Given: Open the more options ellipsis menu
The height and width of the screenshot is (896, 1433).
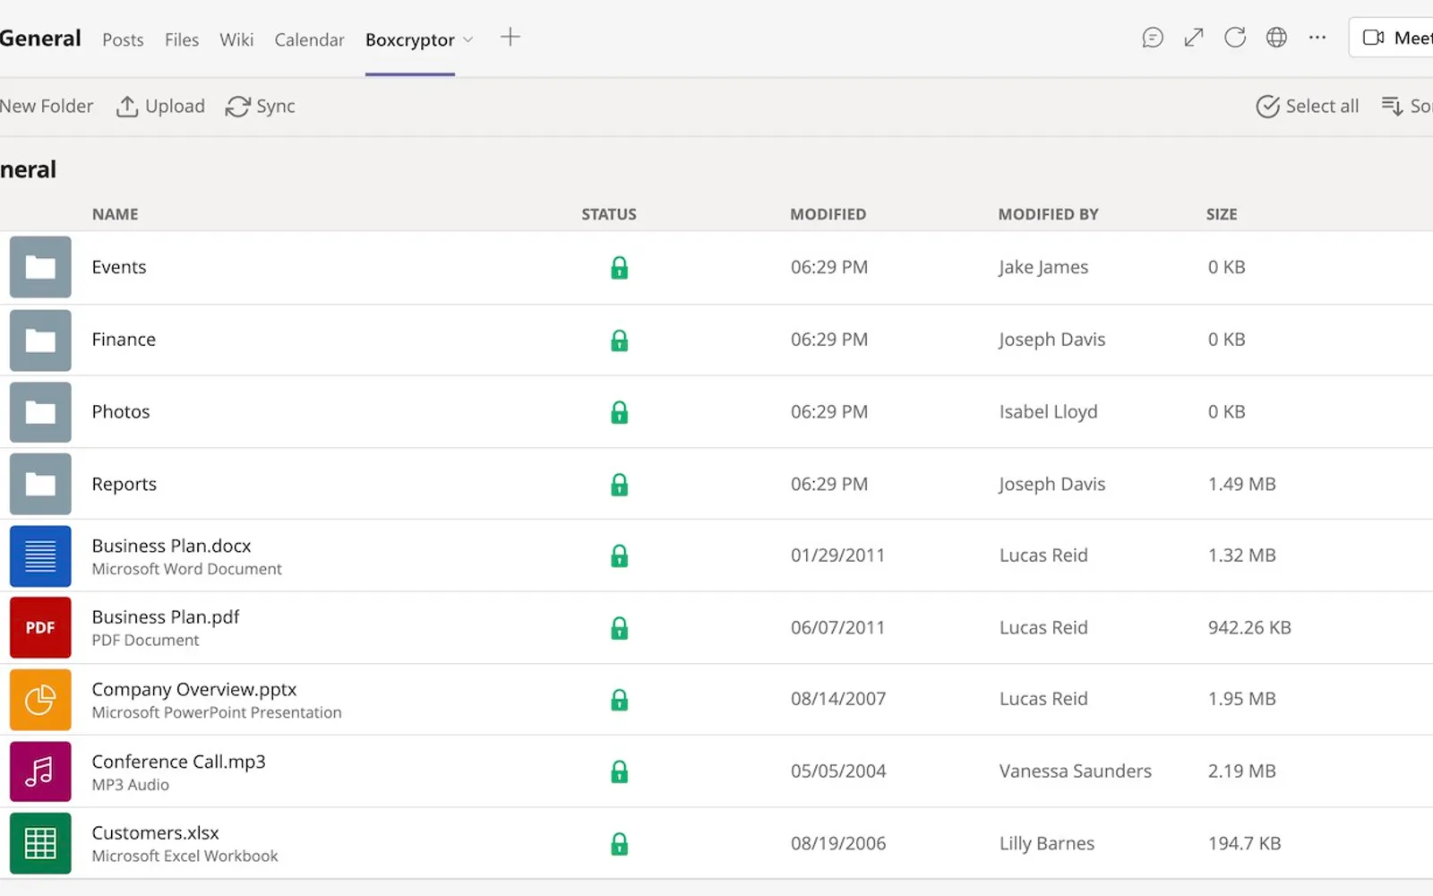Looking at the screenshot, I should [x=1317, y=38].
